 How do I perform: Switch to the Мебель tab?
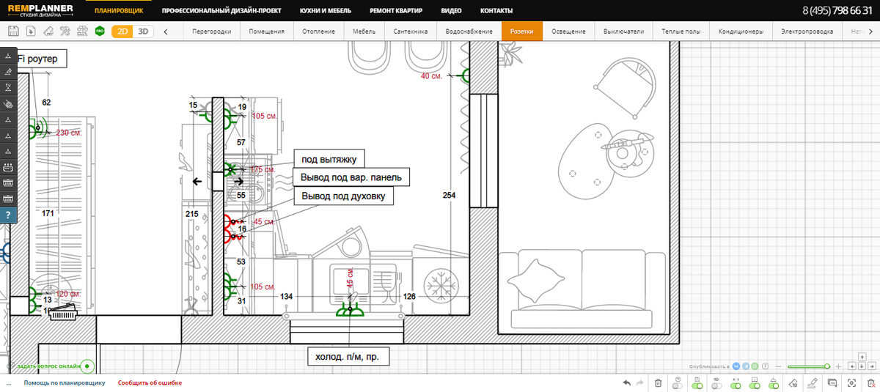point(364,32)
